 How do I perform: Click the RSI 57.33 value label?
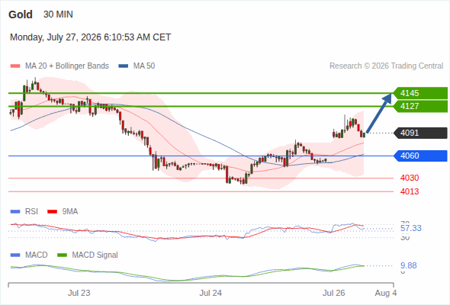pos(411,229)
